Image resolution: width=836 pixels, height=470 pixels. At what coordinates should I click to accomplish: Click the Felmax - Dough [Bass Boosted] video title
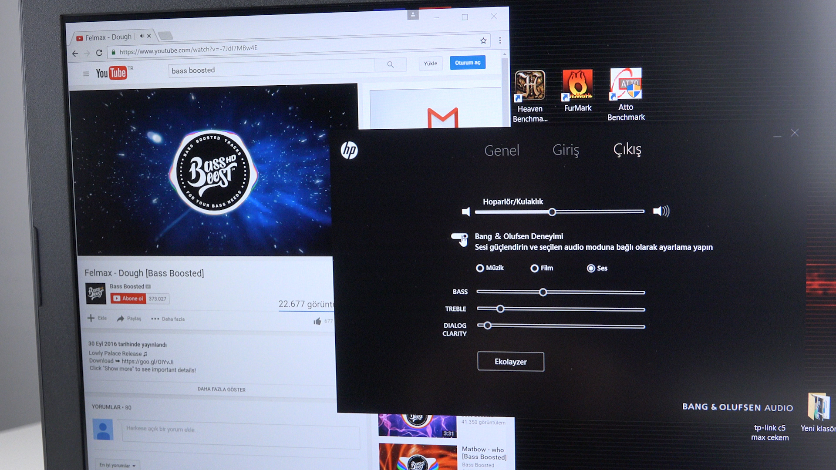144,273
